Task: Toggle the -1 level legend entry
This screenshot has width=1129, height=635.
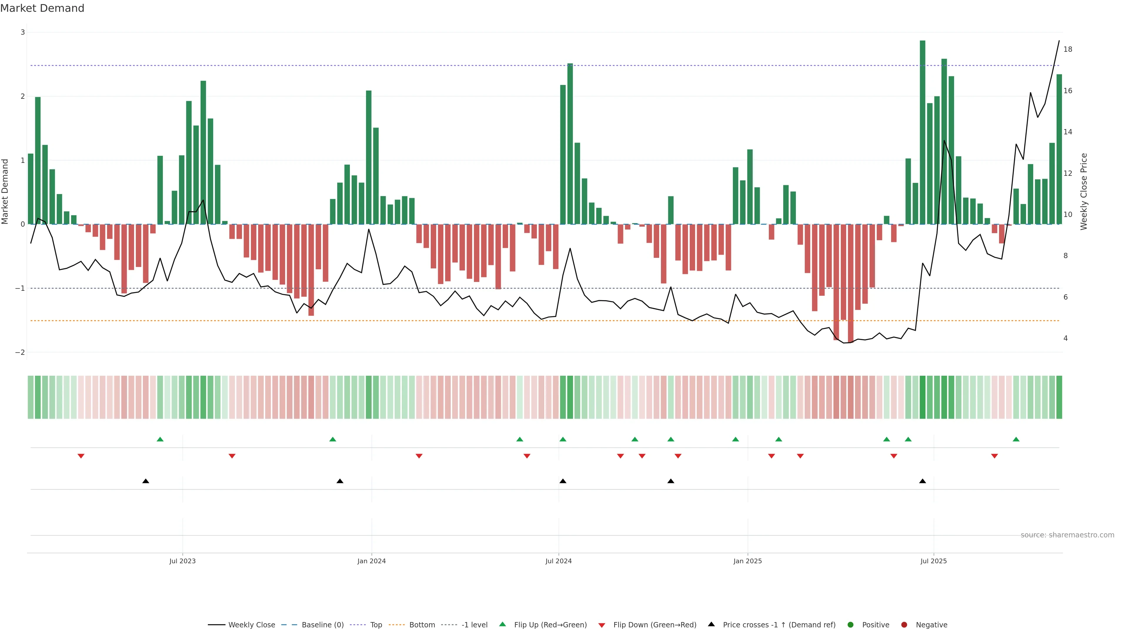Action: [x=474, y=625]
